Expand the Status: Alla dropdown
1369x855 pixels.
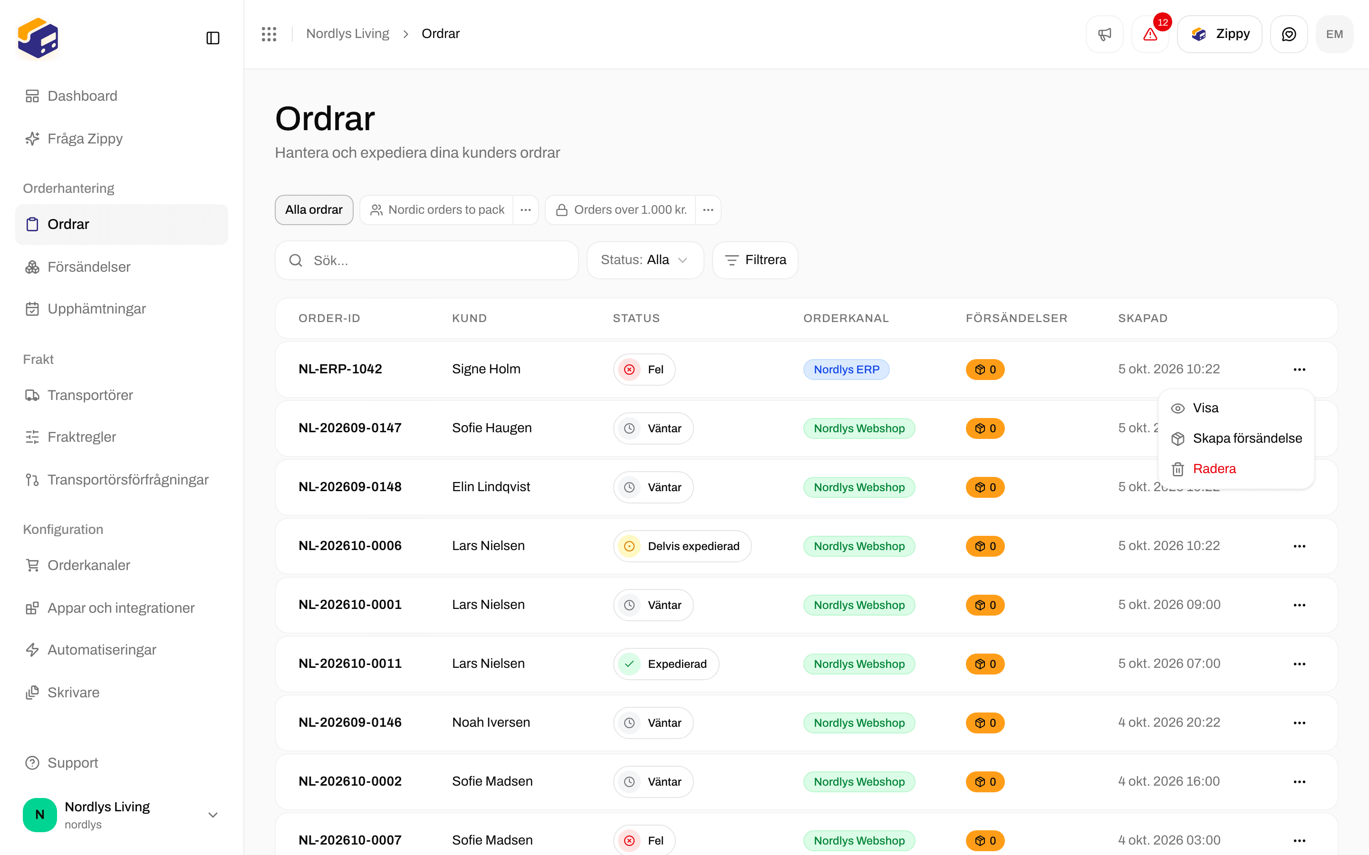(645, 260)
